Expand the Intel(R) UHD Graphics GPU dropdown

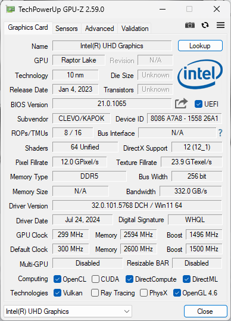(68, 311)
